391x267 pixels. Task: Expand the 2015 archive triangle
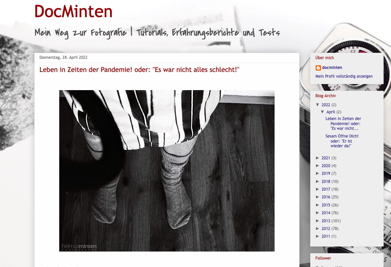pyautogui.click(x=318, y=205)
